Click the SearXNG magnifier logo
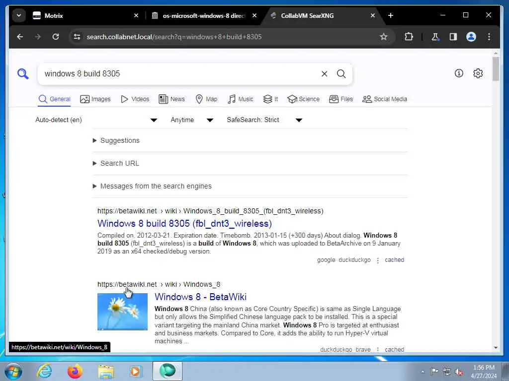Image resolution: width=509 pixels, height=381 pixels. click(23, 74)
